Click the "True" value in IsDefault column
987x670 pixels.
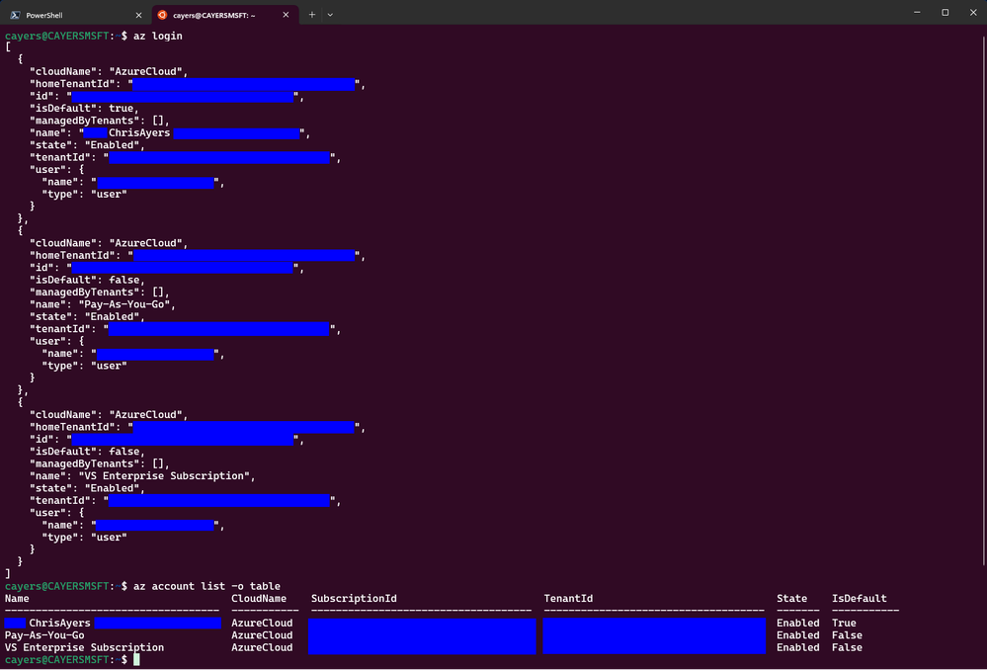point(844,623)
